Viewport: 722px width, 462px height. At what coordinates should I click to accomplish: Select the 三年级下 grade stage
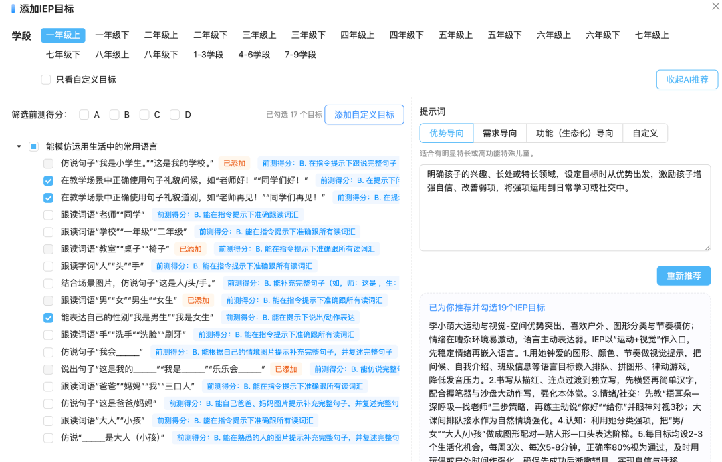click(x=308, y=35)
